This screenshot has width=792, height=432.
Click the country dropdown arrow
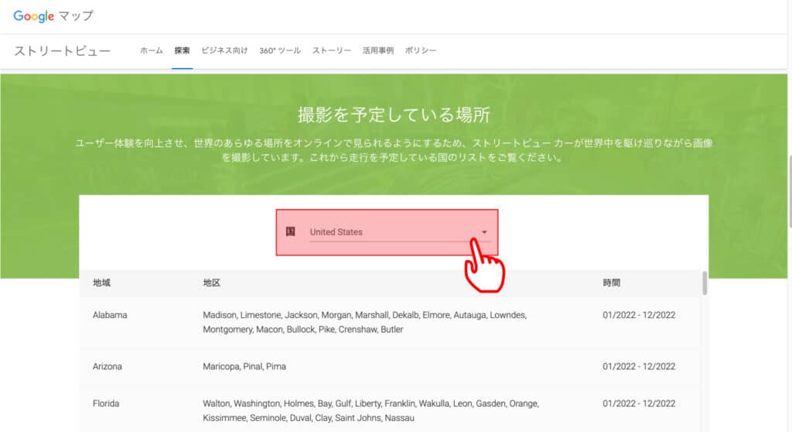[x=484, y=232]
